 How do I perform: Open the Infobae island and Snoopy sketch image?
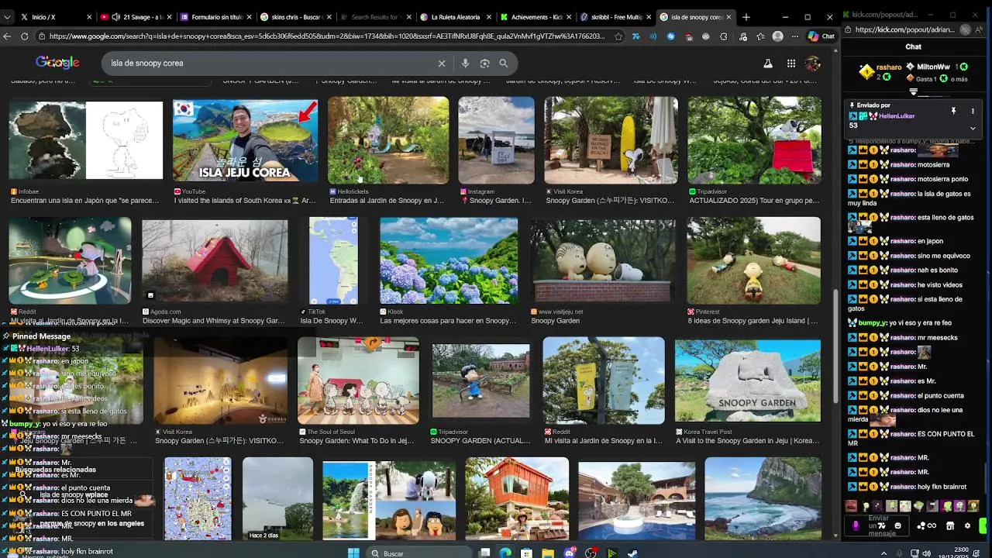click(x=86, y=140)
